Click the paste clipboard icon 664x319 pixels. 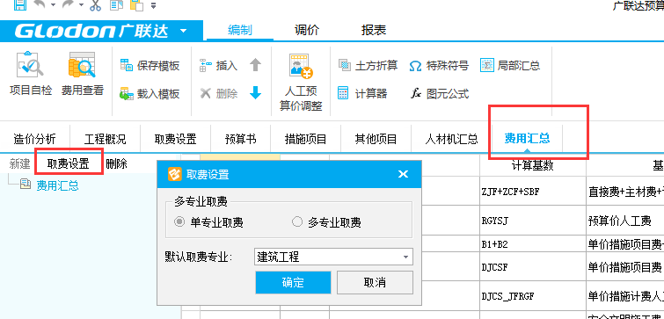click(136, 5)
